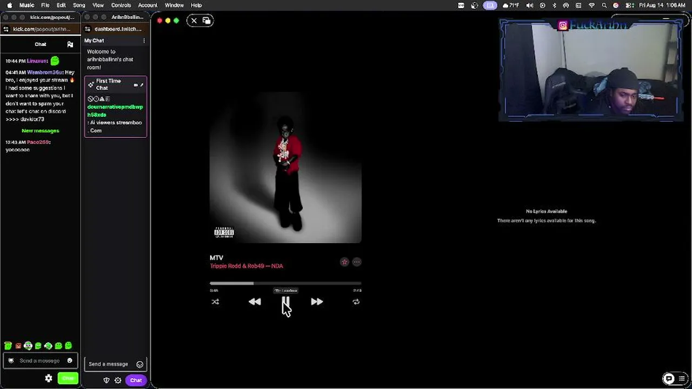Click the timeout clock icon in First Time Chat

tap(96, 99)
